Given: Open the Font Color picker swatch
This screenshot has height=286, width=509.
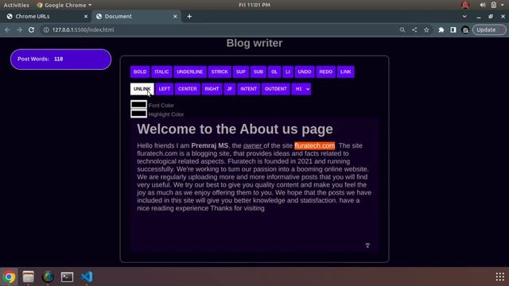Looking at the screenshot, I should [x=138, y=104].
